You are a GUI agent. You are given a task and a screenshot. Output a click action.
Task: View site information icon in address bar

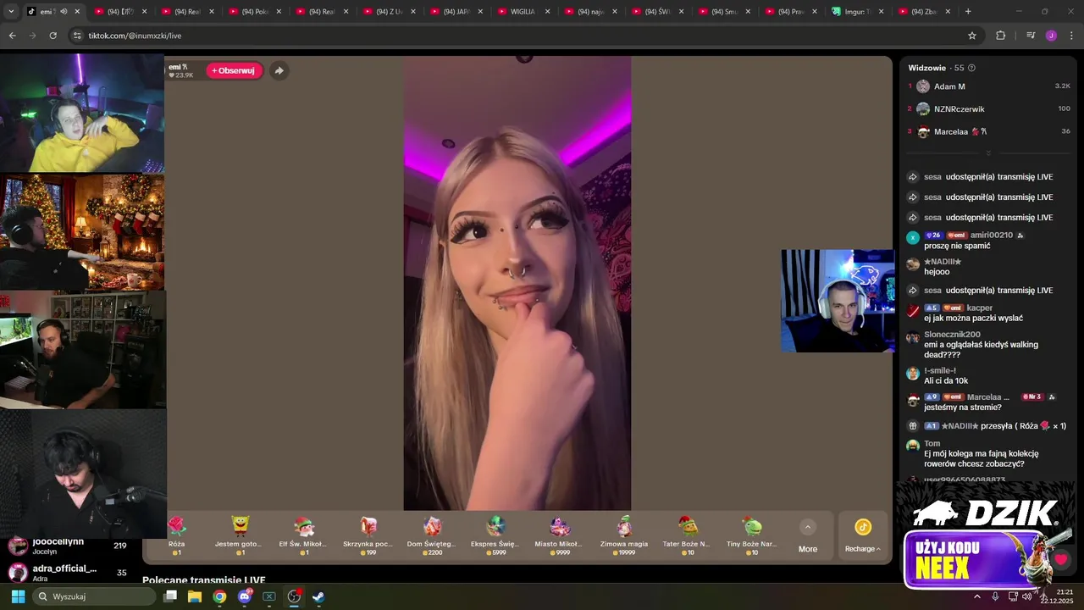point(78,36)
